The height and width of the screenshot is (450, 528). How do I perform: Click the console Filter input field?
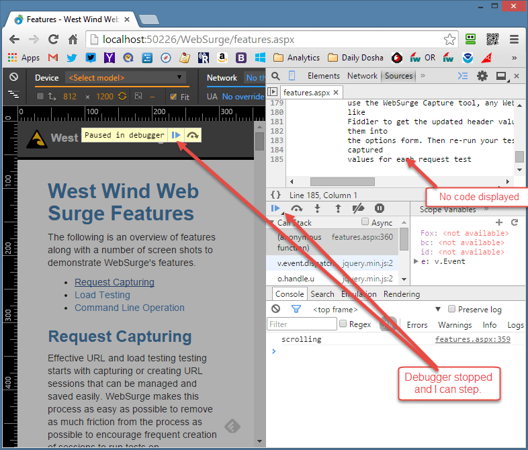[x=302, y=324]
